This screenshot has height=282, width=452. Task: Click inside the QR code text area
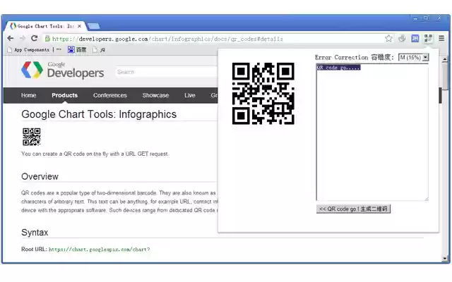tap(372, 133)
